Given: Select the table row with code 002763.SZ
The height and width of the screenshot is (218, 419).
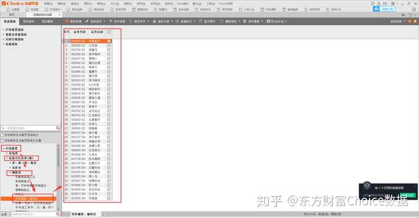Looking at the screenshot, I should tap(88, 115).
